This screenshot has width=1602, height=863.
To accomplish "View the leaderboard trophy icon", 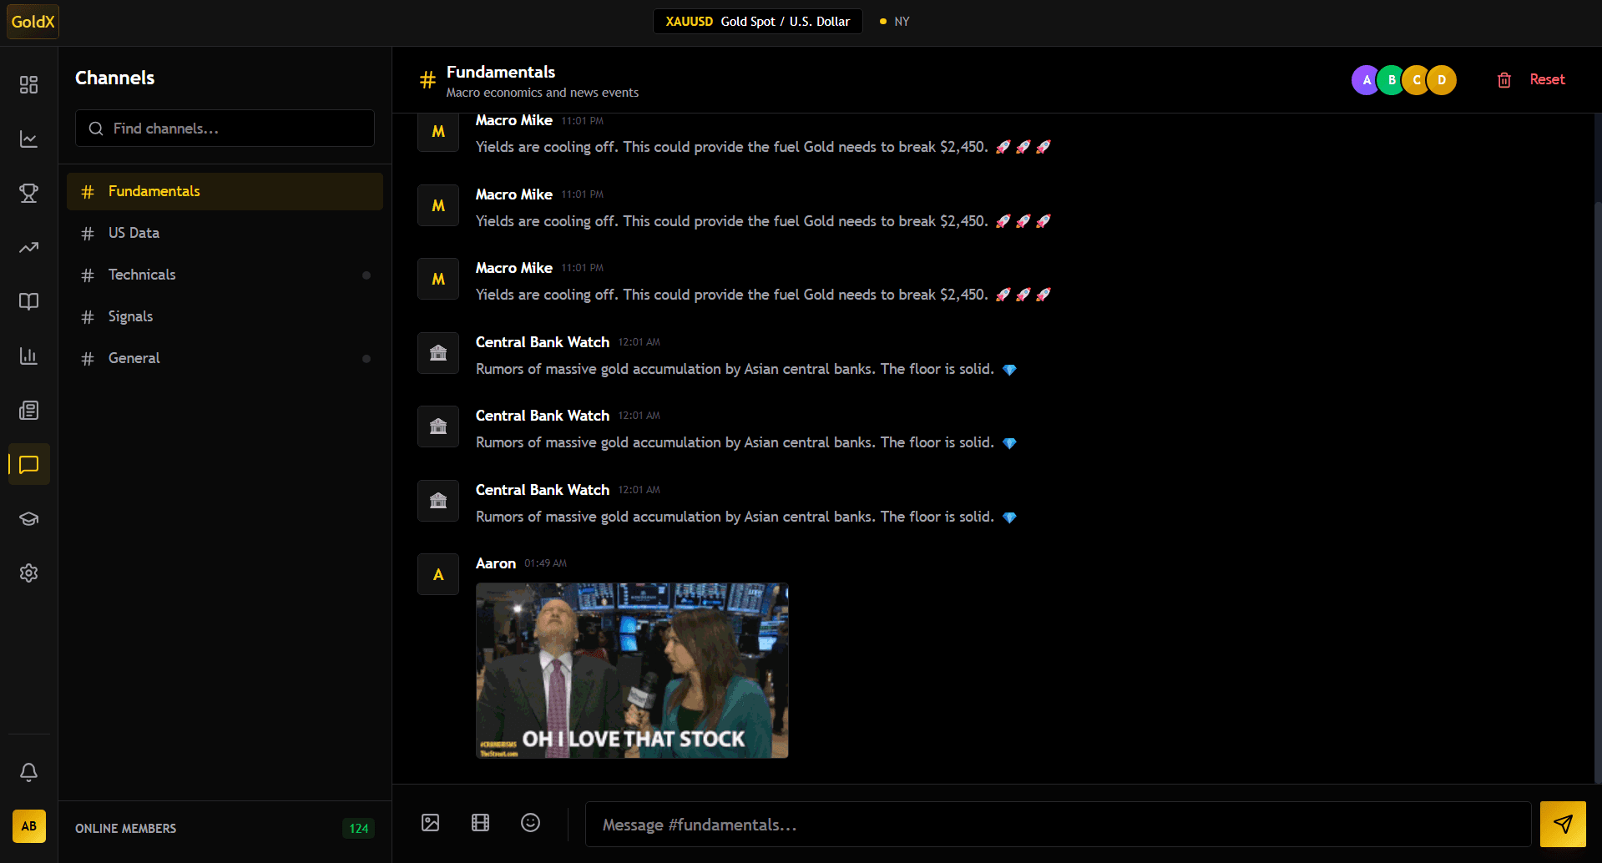I will pos(28,193).
